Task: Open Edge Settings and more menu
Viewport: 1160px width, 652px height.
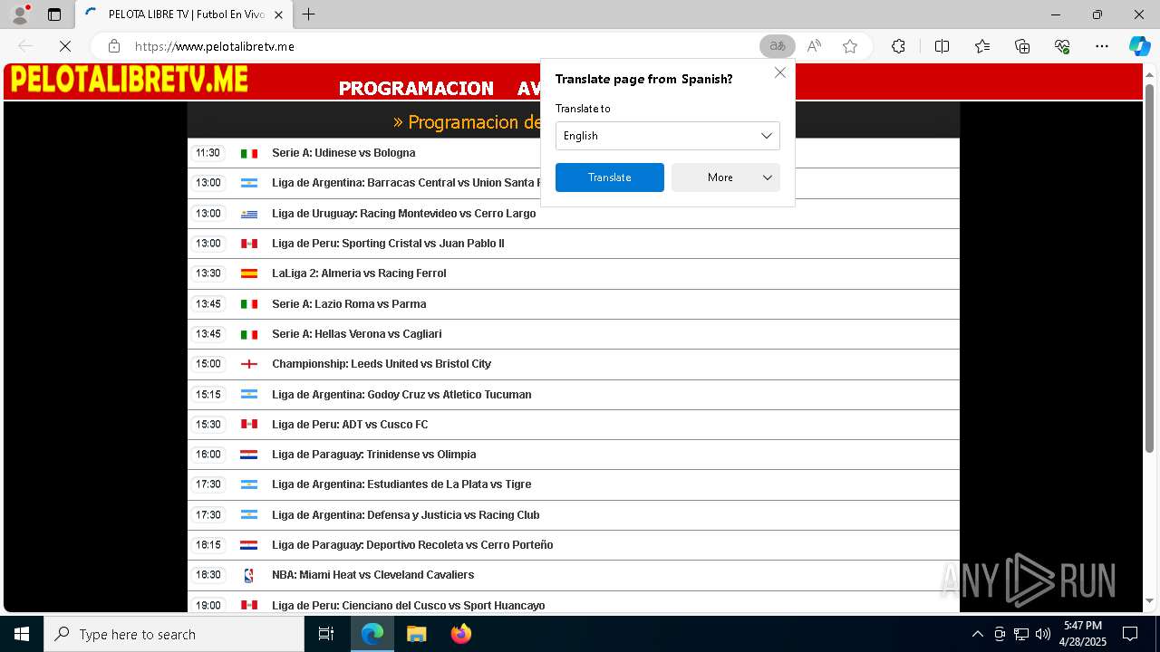Action: pyautogui.click(x=1102, y=46)
